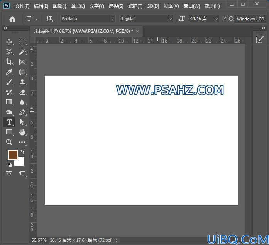Select the Rectangular Marquee tool
Screen dimensions: 269x245
click(22, 42)
